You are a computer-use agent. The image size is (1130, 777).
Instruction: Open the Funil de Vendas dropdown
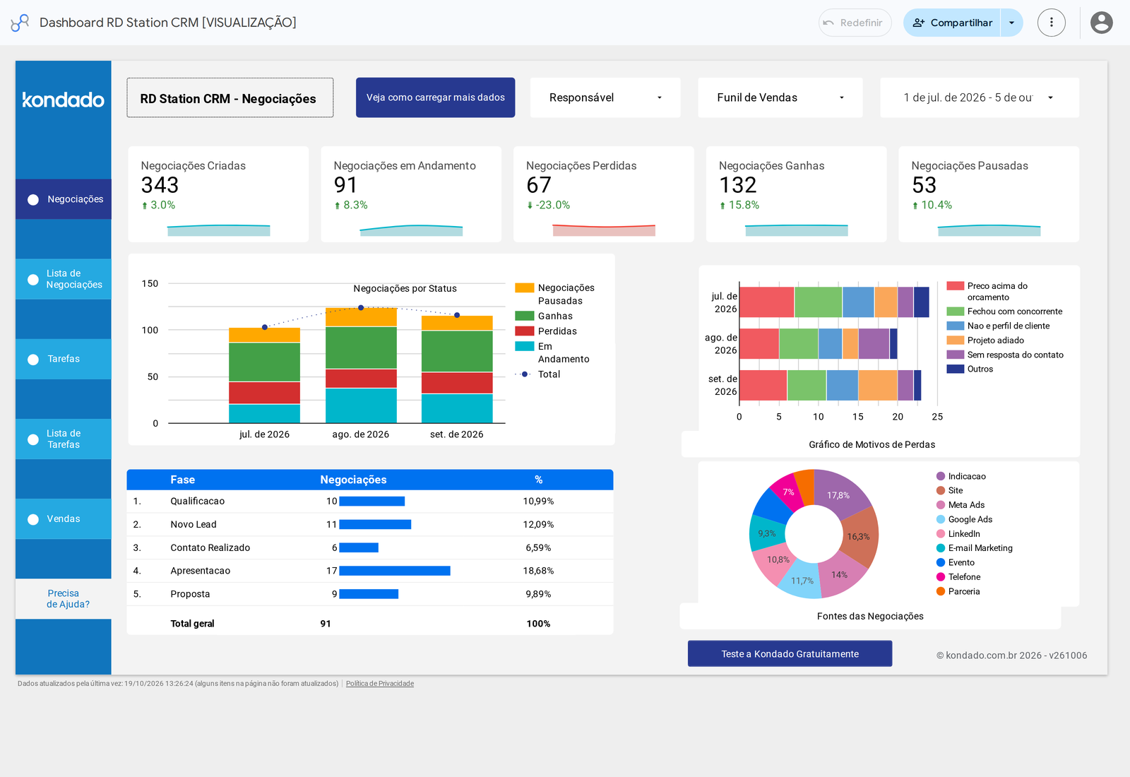780,97
